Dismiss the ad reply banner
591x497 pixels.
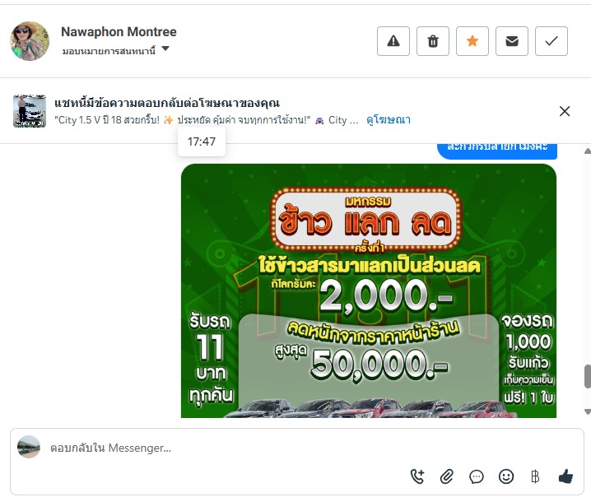click(565, 111)
